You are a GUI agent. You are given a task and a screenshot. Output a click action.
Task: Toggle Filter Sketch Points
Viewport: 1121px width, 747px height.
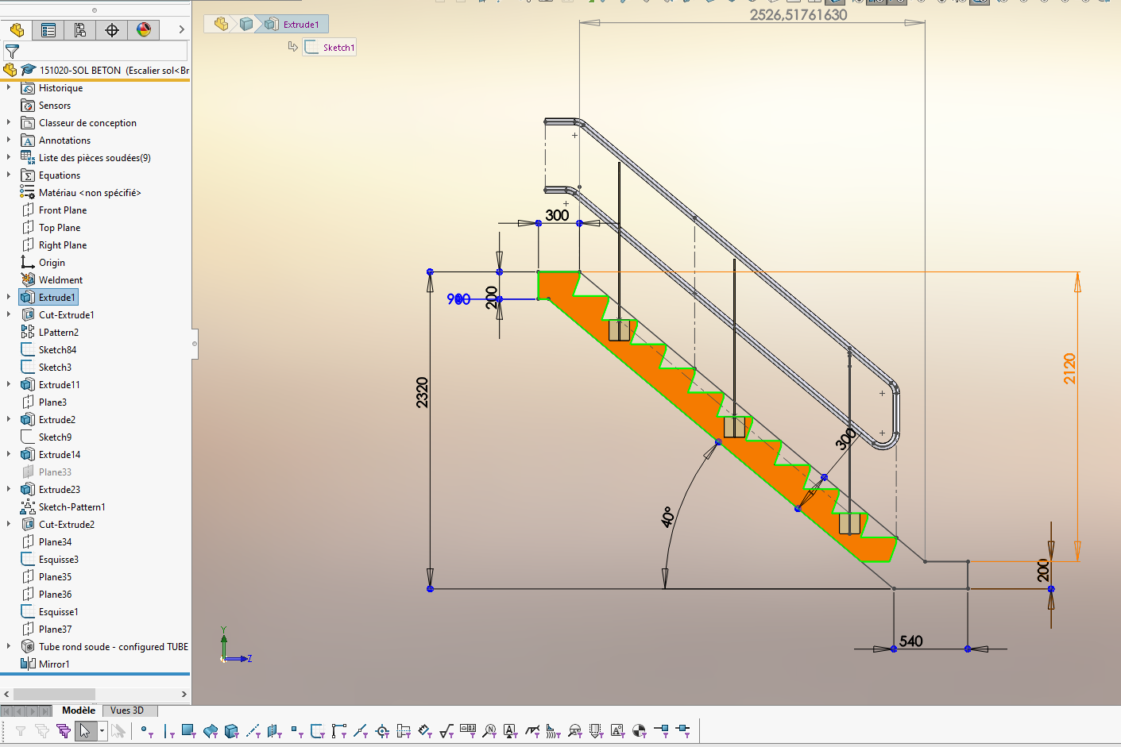[296, 731]
